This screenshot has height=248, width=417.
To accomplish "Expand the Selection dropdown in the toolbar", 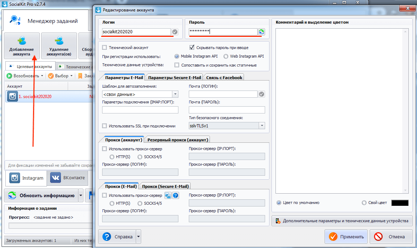I will [71, 76].
